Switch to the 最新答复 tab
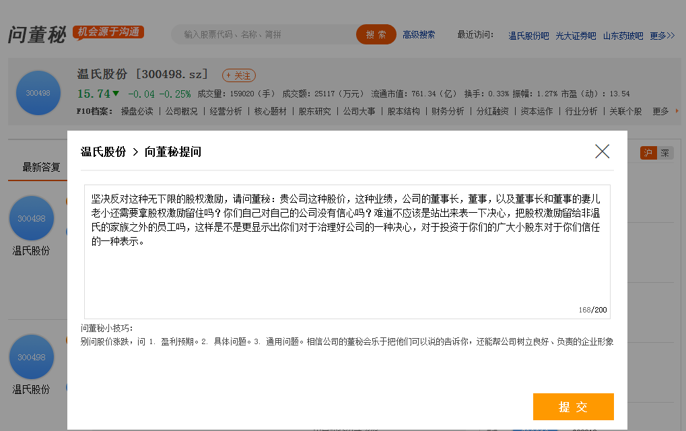Viewport: 686px width, 431px height. click(41, 167)
